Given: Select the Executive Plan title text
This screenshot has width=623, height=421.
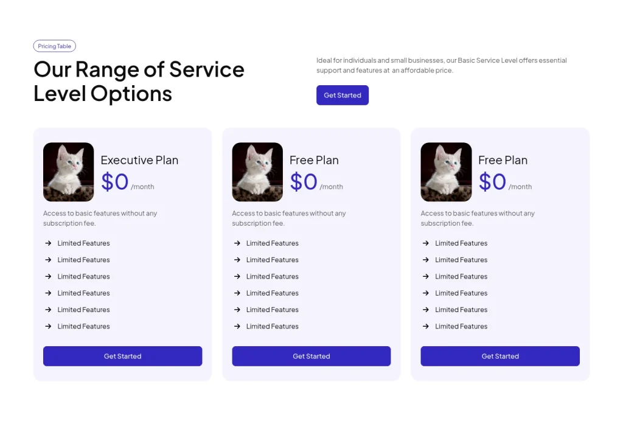Looking at the screenshot, I should coord(139,160).
